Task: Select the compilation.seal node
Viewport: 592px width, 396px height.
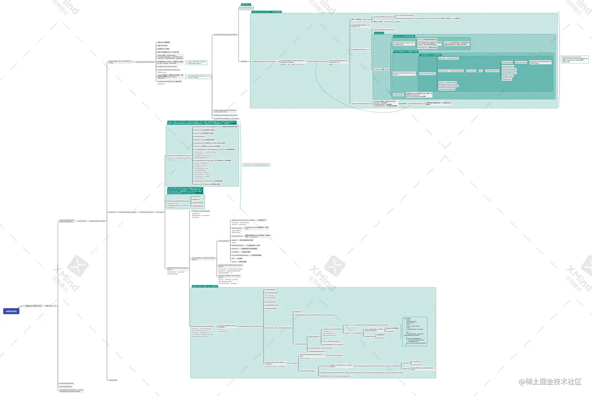Action: tap(257, 326)
